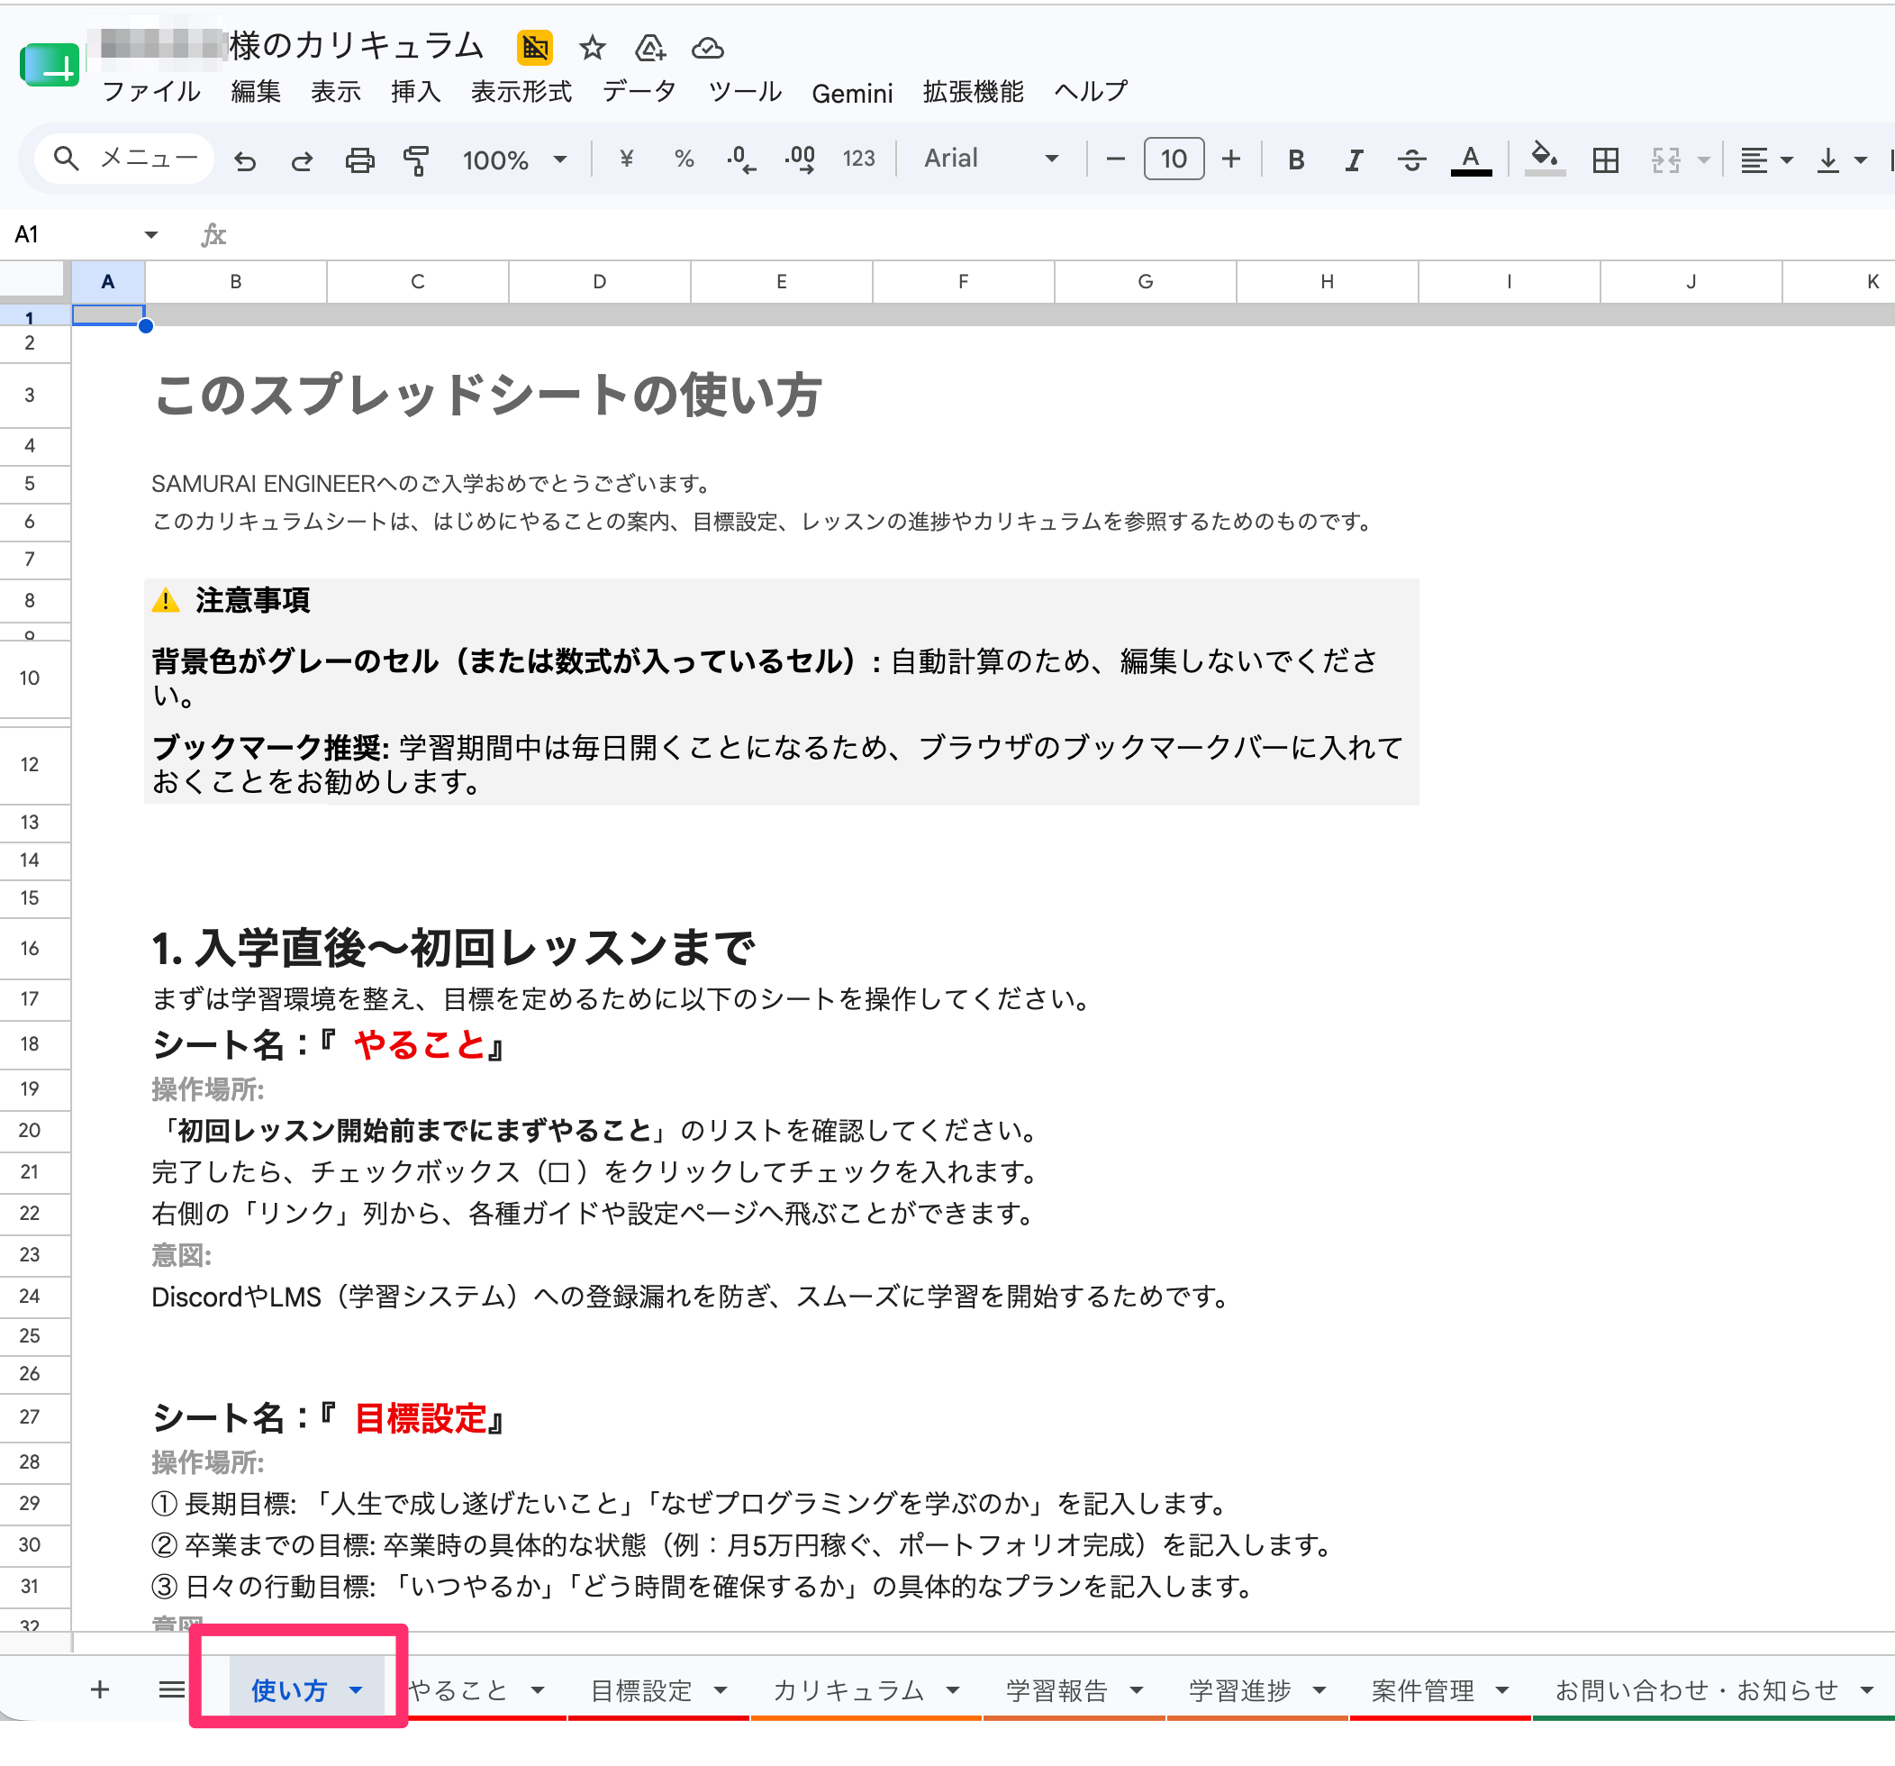Screen dimensions: 1895x1766
Task: Click the red 目標設定 sheet name text
Action: click(420, 1419)
